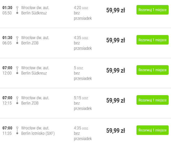Click the 59,99 zł price of the Berlin lotnisko trip
This screenshot has width=171, height=147.
[x=115, y=131]
